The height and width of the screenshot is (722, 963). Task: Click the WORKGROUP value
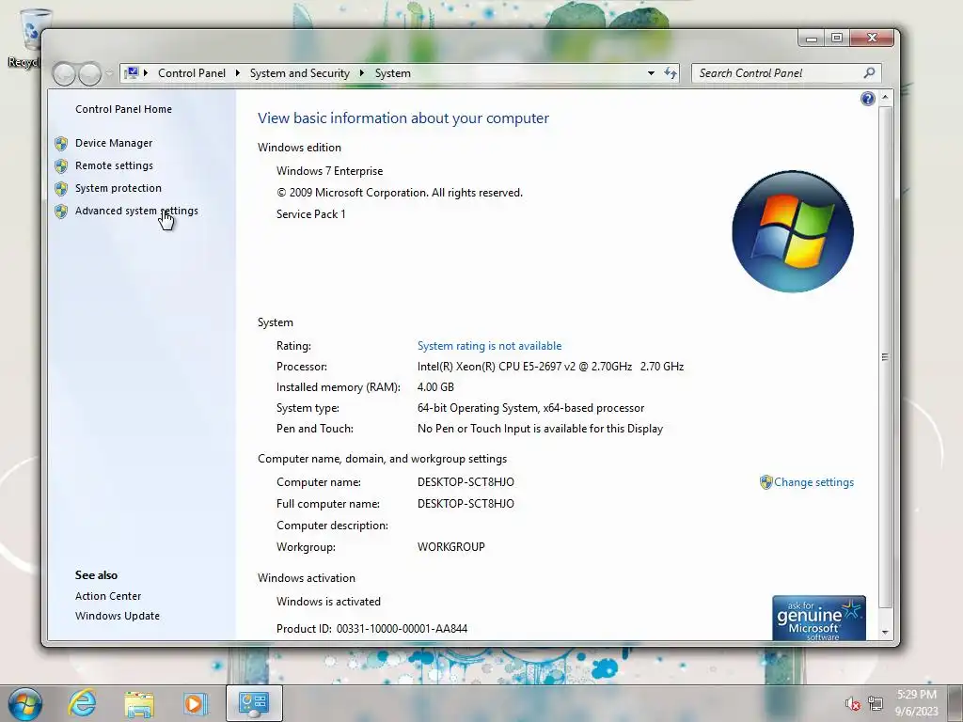point(450,547)
